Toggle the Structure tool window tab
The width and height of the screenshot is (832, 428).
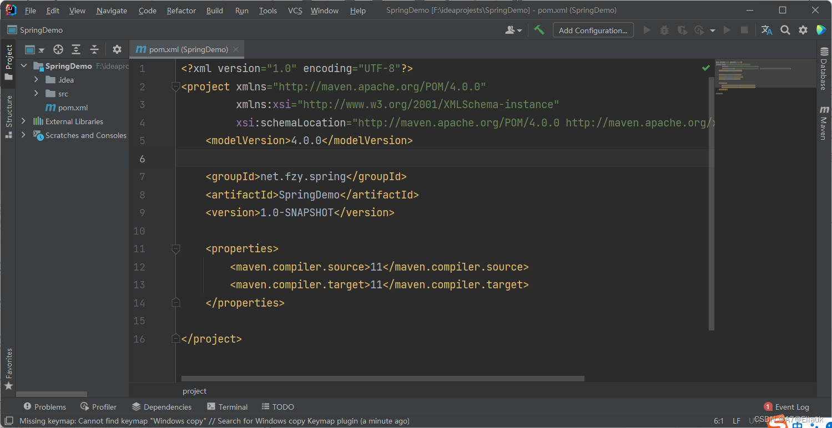[8, 116]
